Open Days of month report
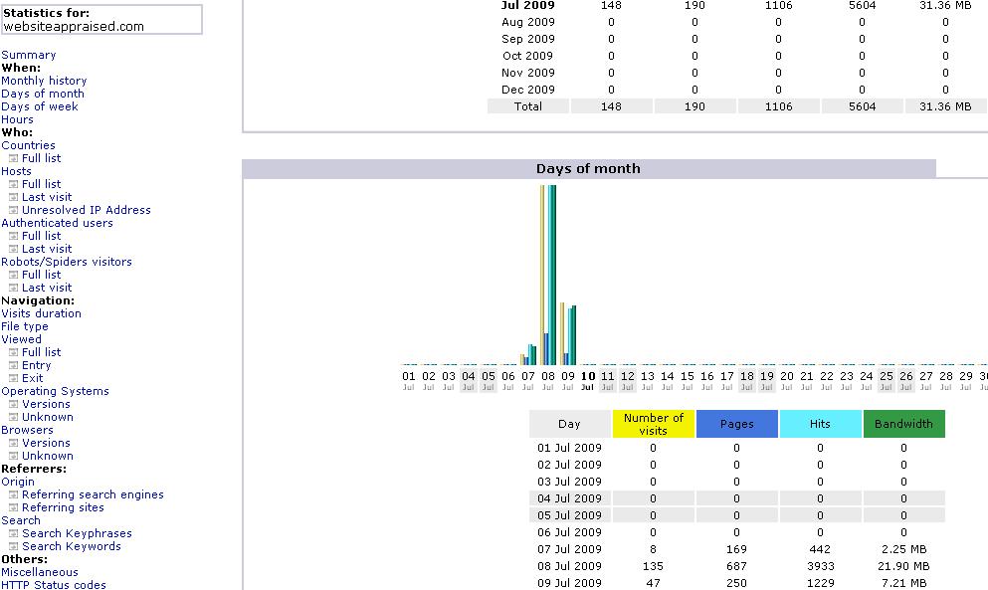 (42, 94)
